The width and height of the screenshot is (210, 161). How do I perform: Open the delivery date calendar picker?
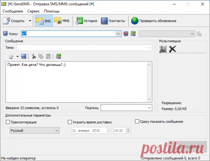click(108, 130)
